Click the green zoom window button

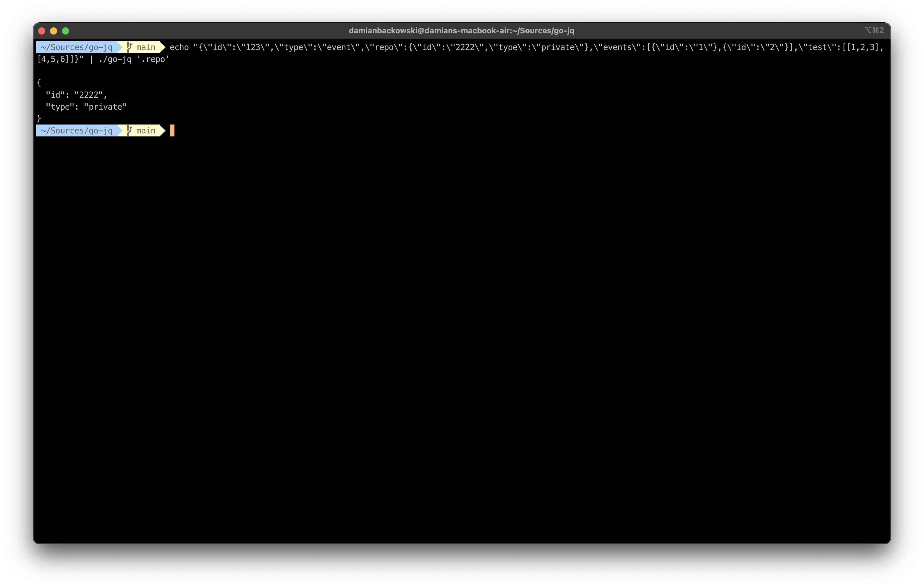[x=65, y=31]
